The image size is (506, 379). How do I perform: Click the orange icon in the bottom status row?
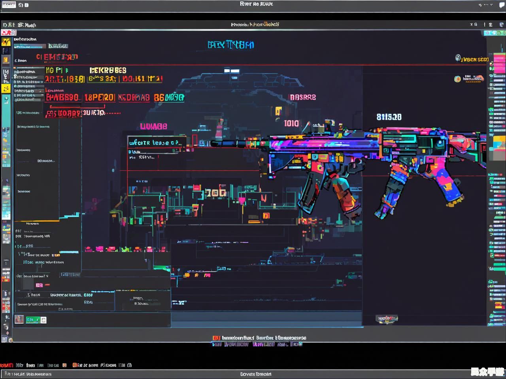[75, 365]
